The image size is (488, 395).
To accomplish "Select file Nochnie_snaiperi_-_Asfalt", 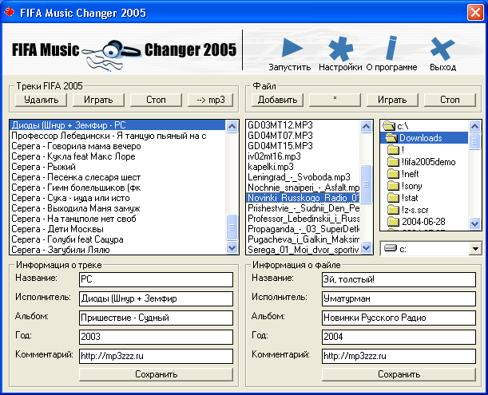I will click(x=304, y=188).
